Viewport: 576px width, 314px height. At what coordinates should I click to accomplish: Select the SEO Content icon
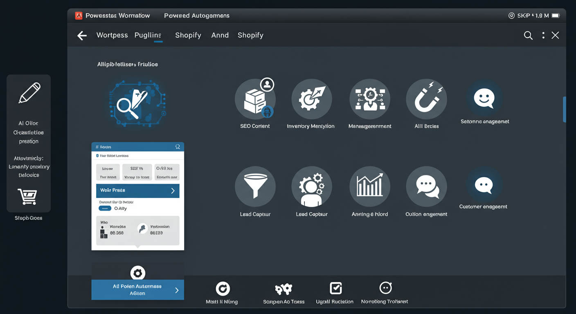click(x=255, y=99)
